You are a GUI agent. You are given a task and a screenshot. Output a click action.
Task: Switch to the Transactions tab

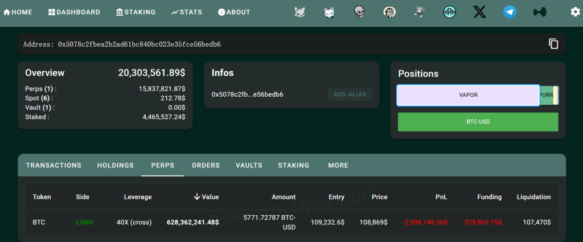click(54, 165)
